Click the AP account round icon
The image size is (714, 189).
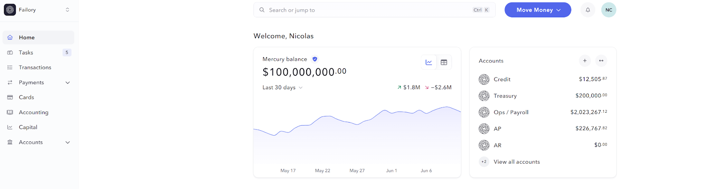484,129
